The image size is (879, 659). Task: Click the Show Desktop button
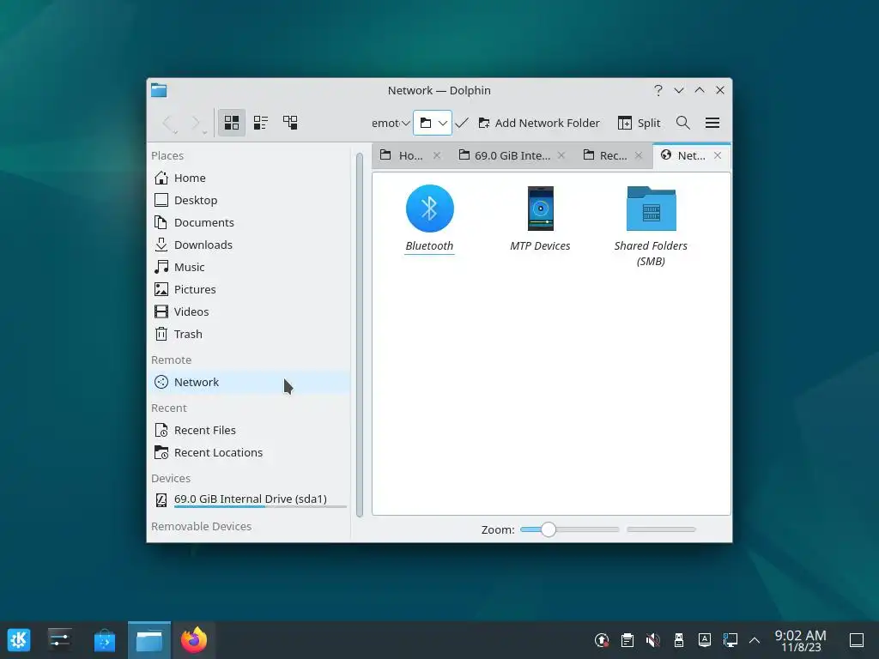tap(857, 640)
